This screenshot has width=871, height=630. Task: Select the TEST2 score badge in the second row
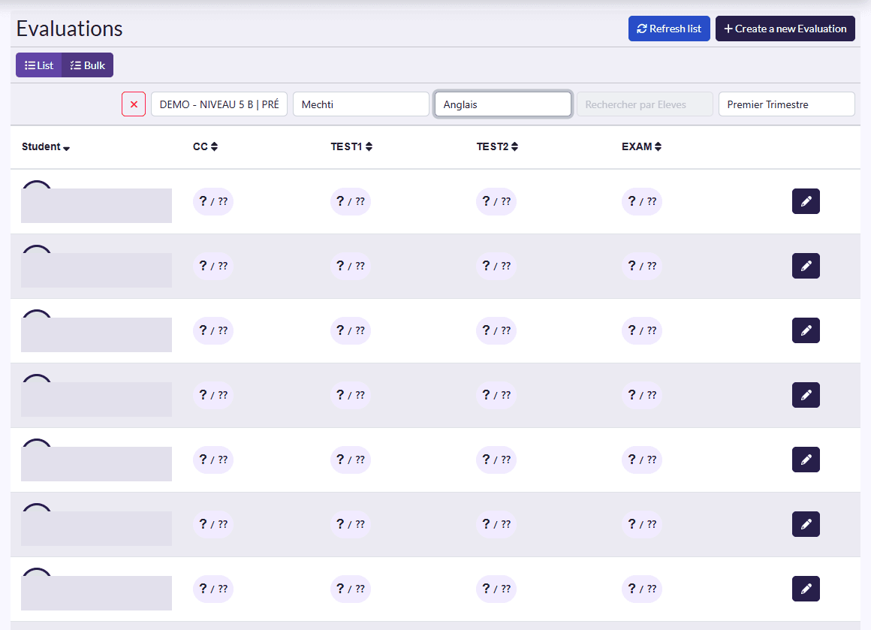(x=496, y=266)
